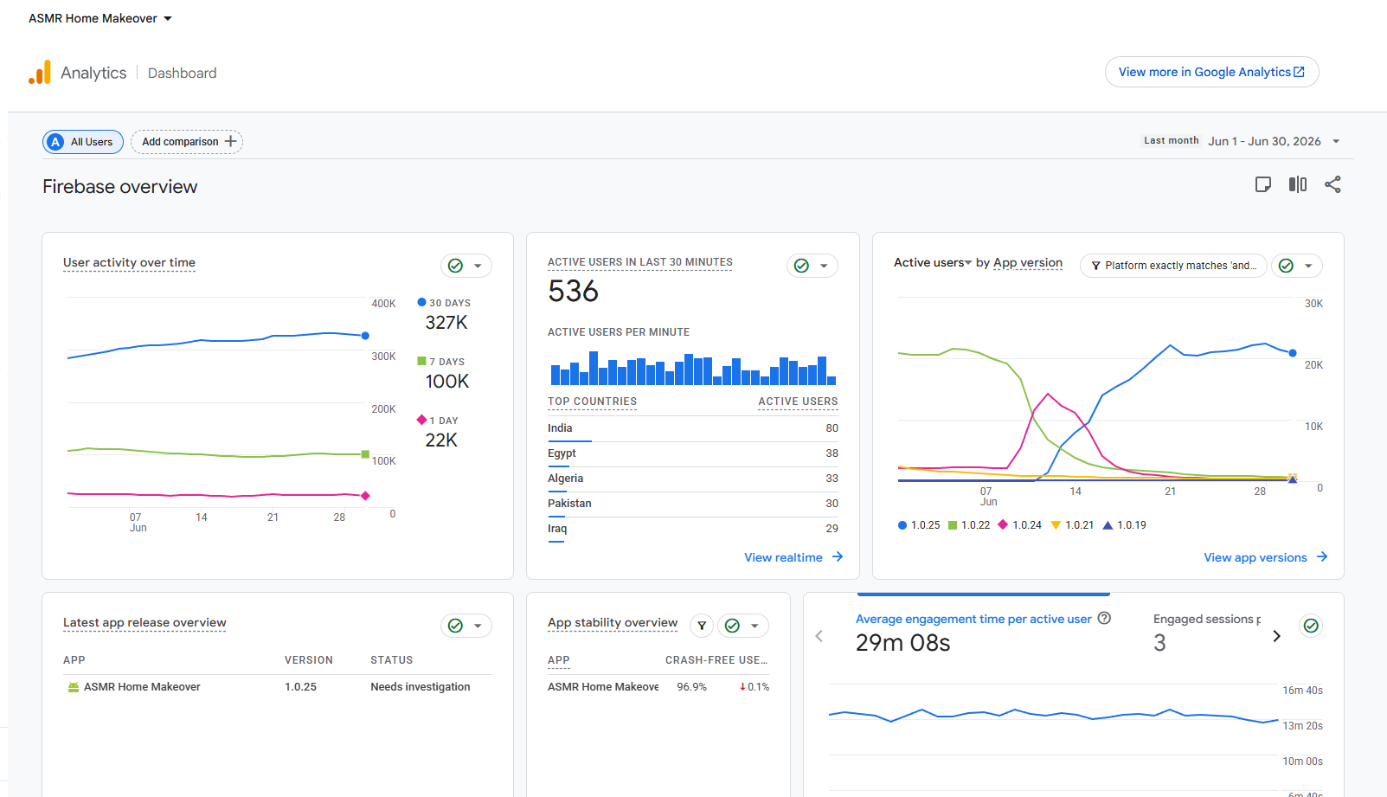The width and height of the screenshot is (1387, 797).
Task: Expand options dropdown on Active users 30 minutes card
Action: pos(824,266)
